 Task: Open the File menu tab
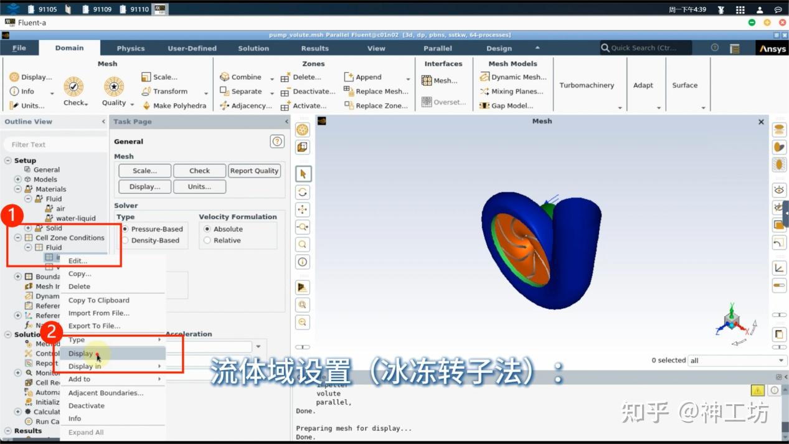[19, 48]
